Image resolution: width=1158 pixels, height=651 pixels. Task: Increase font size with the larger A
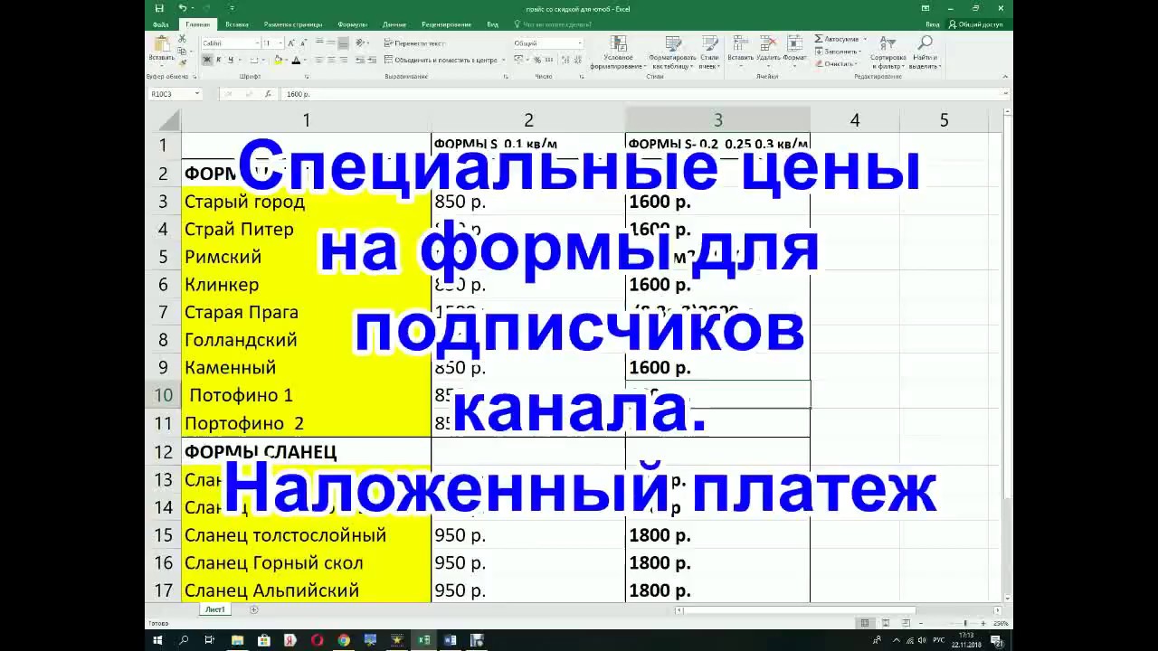pos(292,42)
